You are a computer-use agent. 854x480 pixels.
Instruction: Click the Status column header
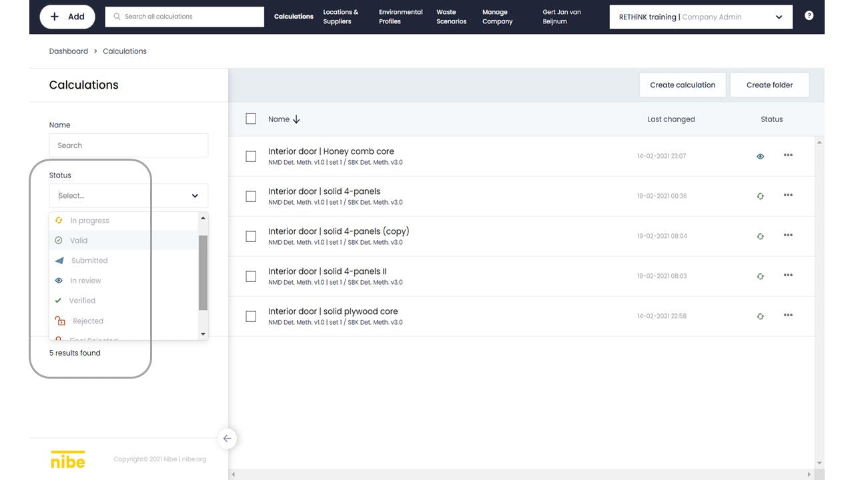pos(771,119)
